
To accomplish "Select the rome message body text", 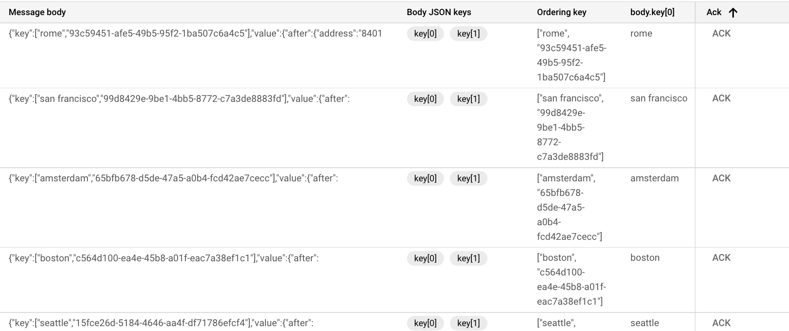I will pos(195,34).
